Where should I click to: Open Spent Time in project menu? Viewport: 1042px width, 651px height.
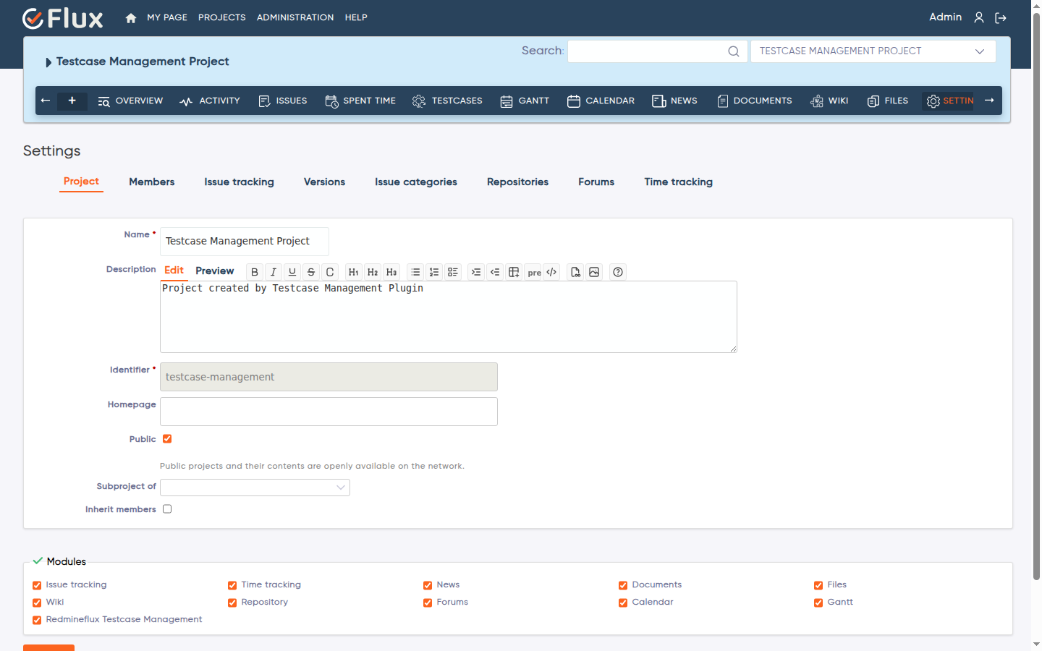360,101
